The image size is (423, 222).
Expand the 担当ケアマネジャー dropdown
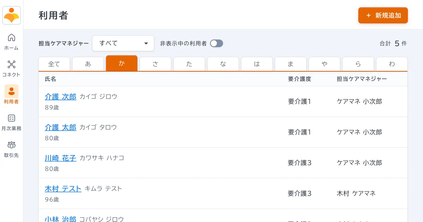pos(123,43)
